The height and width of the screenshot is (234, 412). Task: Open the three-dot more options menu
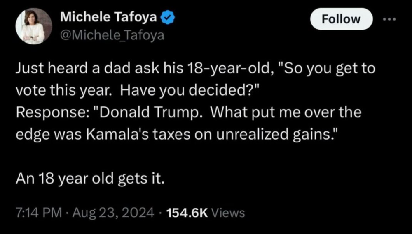pos(388,19)
